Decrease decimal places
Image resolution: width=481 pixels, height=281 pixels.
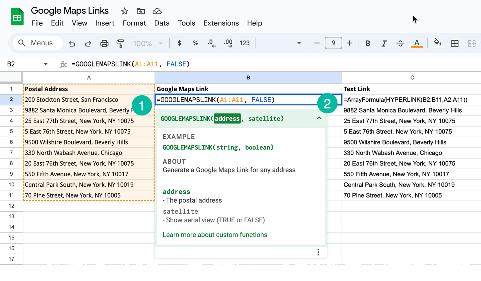point(211,43)
